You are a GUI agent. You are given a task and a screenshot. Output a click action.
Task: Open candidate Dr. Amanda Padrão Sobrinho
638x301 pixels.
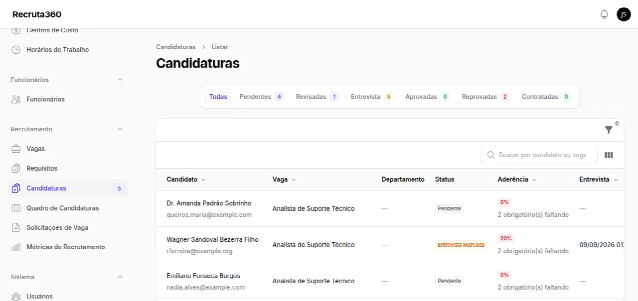209,203
